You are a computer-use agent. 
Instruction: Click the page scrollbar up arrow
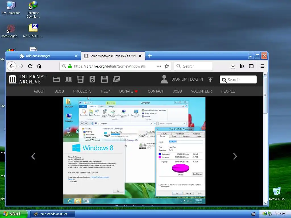coord(265,75)
